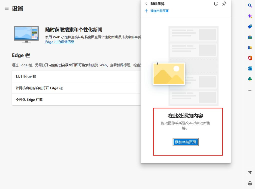Open Outlook from the sidebar
The image size is (255, 189).
[x=250, y=68]
